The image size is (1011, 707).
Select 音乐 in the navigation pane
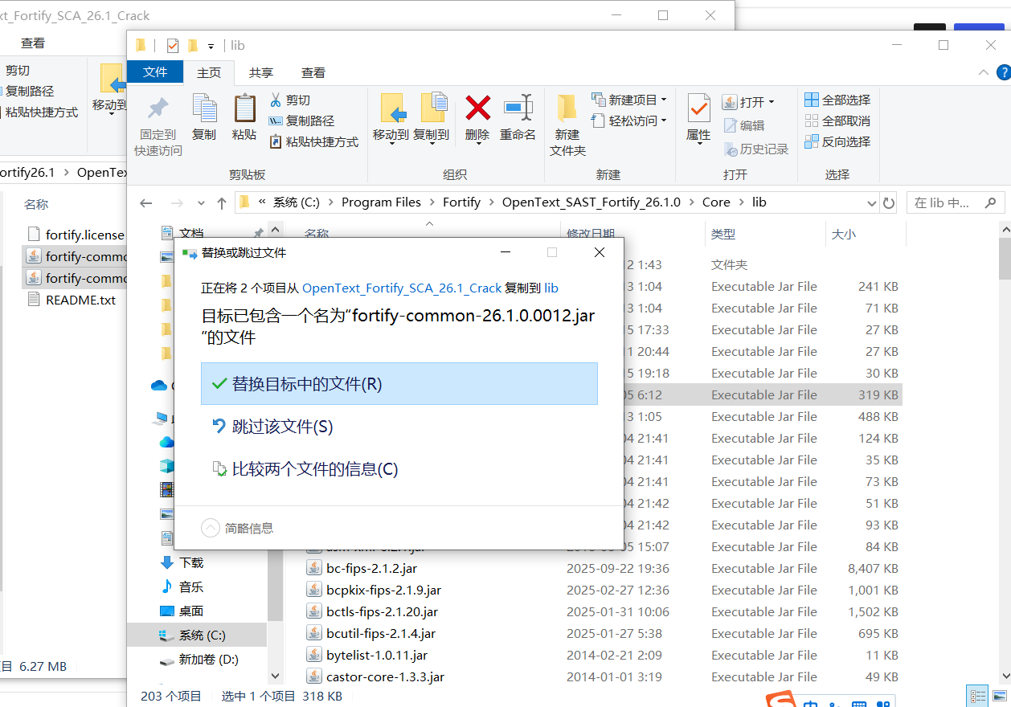tap(191, 586)
